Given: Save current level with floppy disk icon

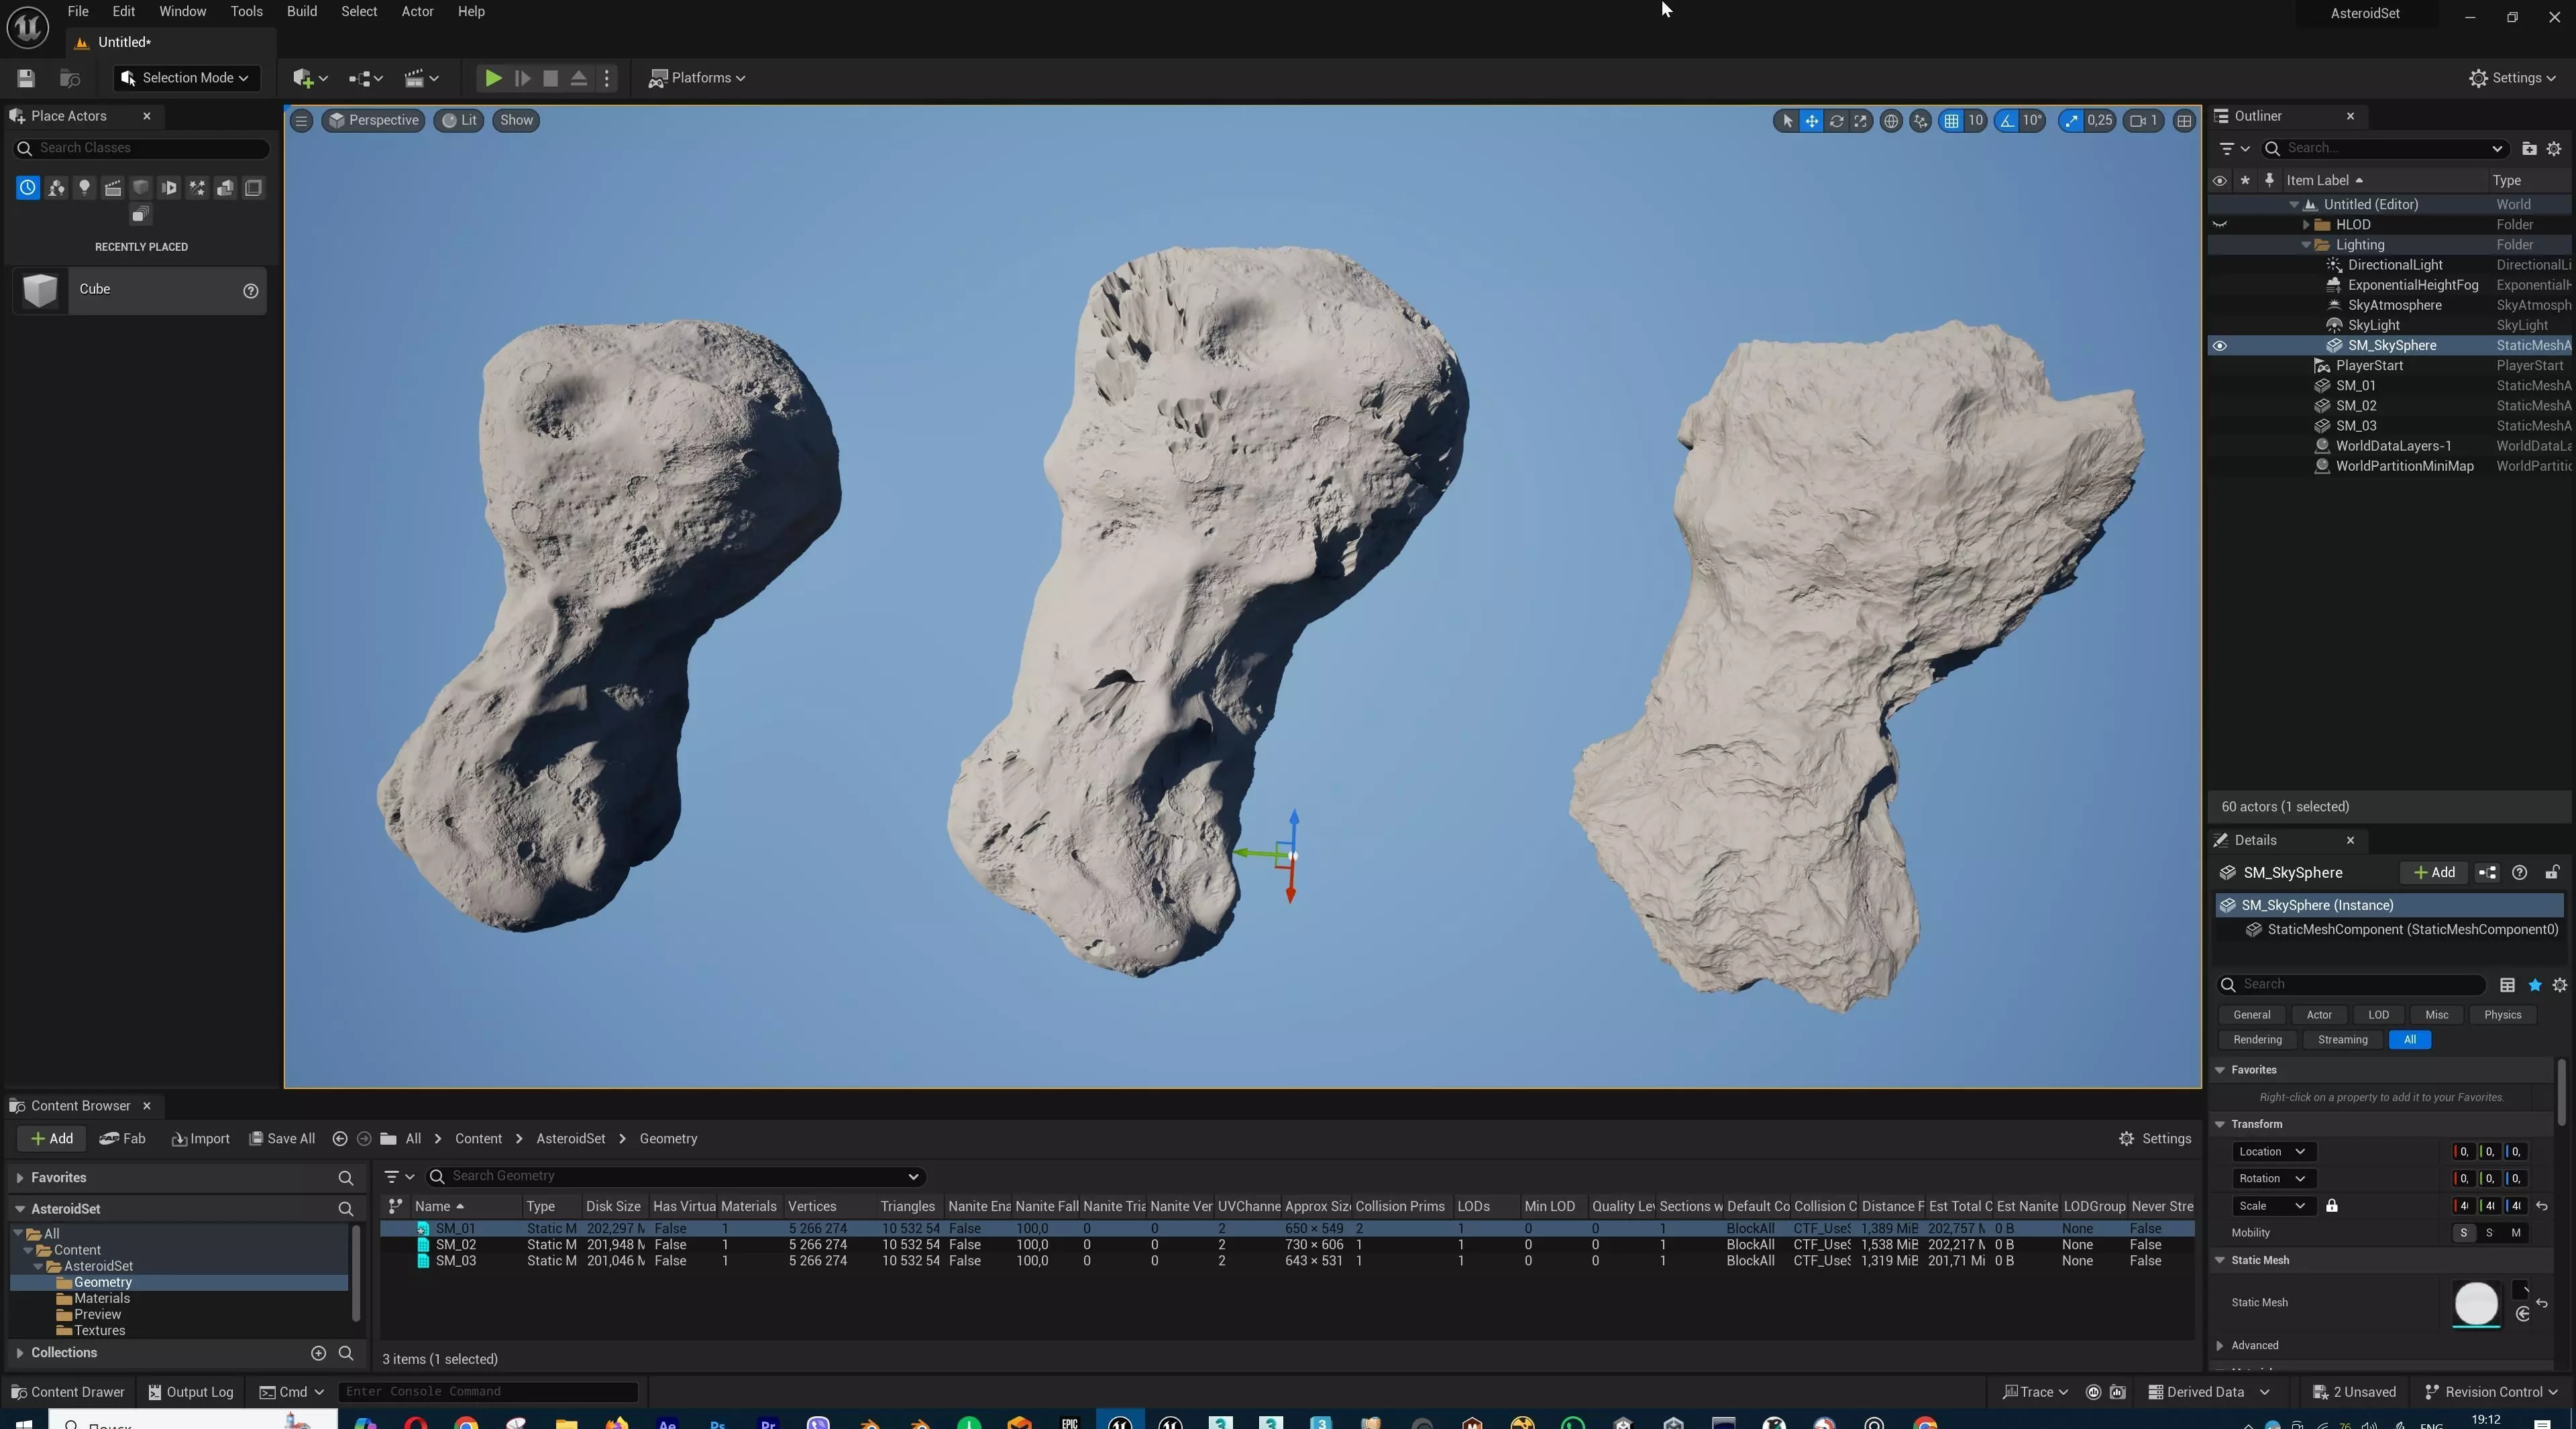Looking at the screenshot, I should 26,78.
